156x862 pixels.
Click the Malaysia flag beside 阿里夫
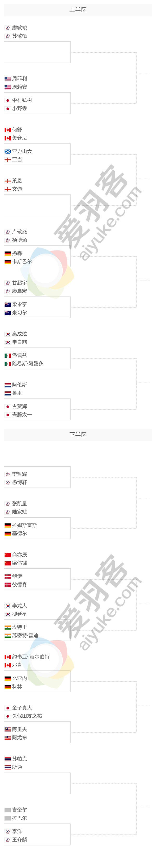click(x=8, y=729)
